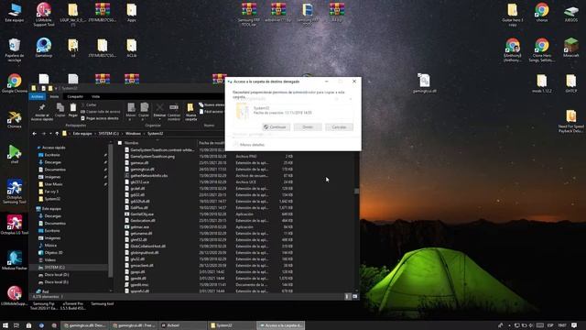
Task: Click the Explorer up-folder arrow
Action: 57,134
